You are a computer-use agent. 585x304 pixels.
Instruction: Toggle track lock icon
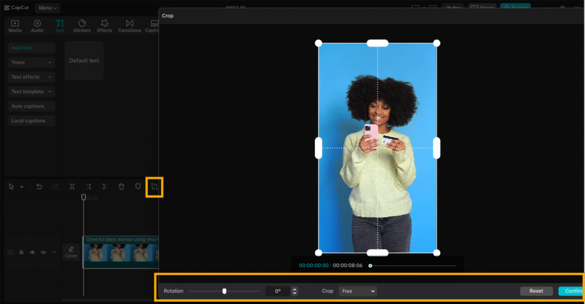pos(21,252)
